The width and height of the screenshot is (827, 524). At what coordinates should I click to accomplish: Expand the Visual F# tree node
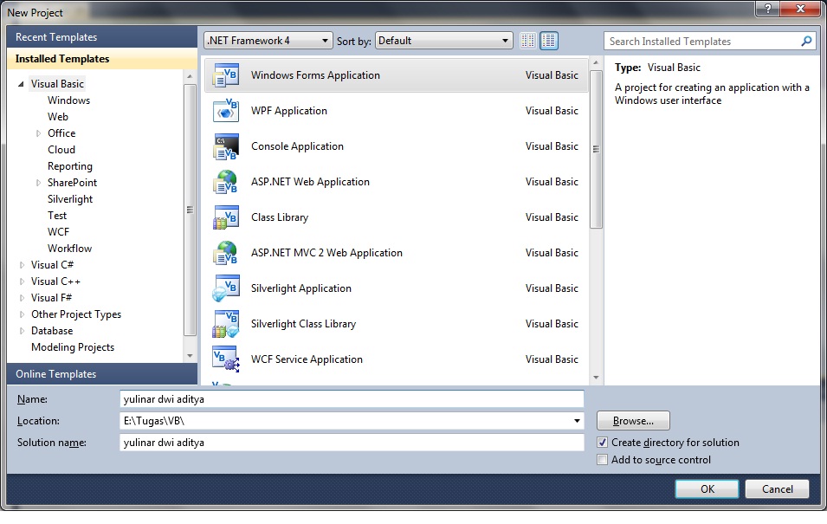22,298
